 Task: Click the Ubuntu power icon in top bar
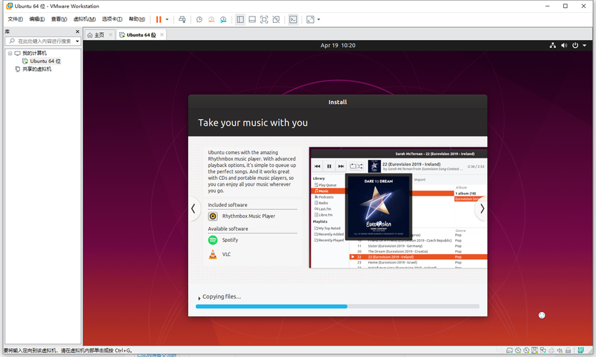point(575,45)
